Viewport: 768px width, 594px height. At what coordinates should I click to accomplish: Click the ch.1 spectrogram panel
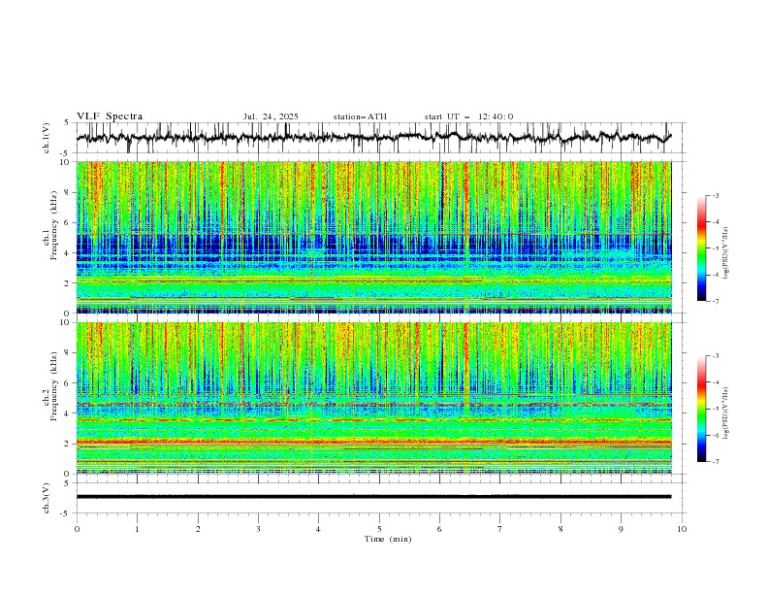pos(373,237)
